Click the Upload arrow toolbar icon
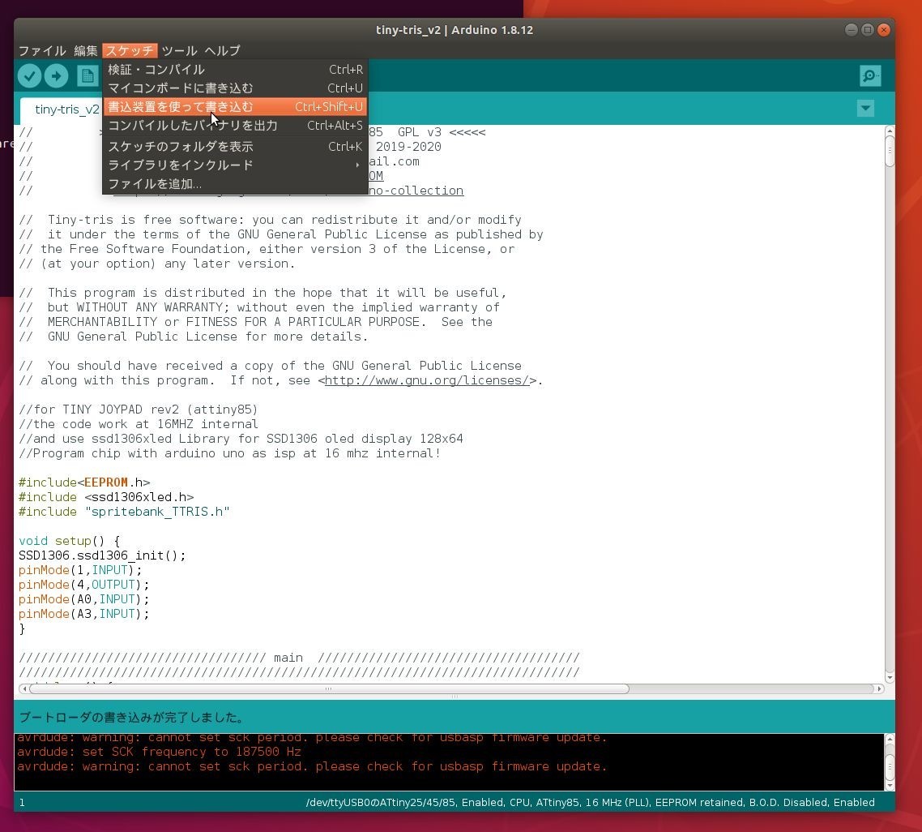The height and width of the screenshot is (832, 922). pyautogui.click(x=57, y=76)
